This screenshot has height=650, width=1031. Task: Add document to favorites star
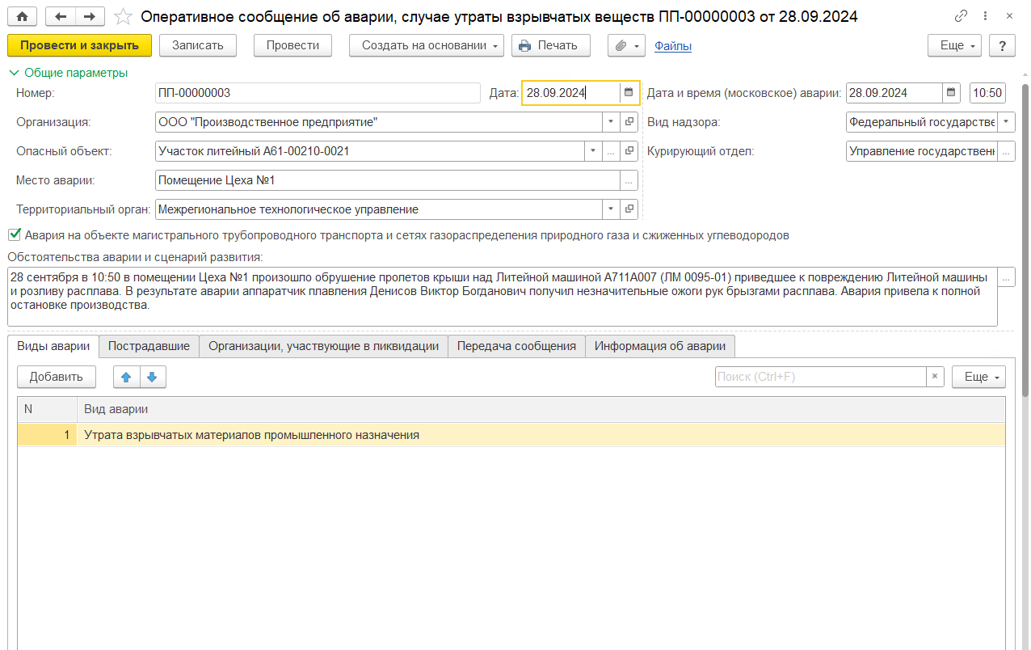click(x=123, y=16)
